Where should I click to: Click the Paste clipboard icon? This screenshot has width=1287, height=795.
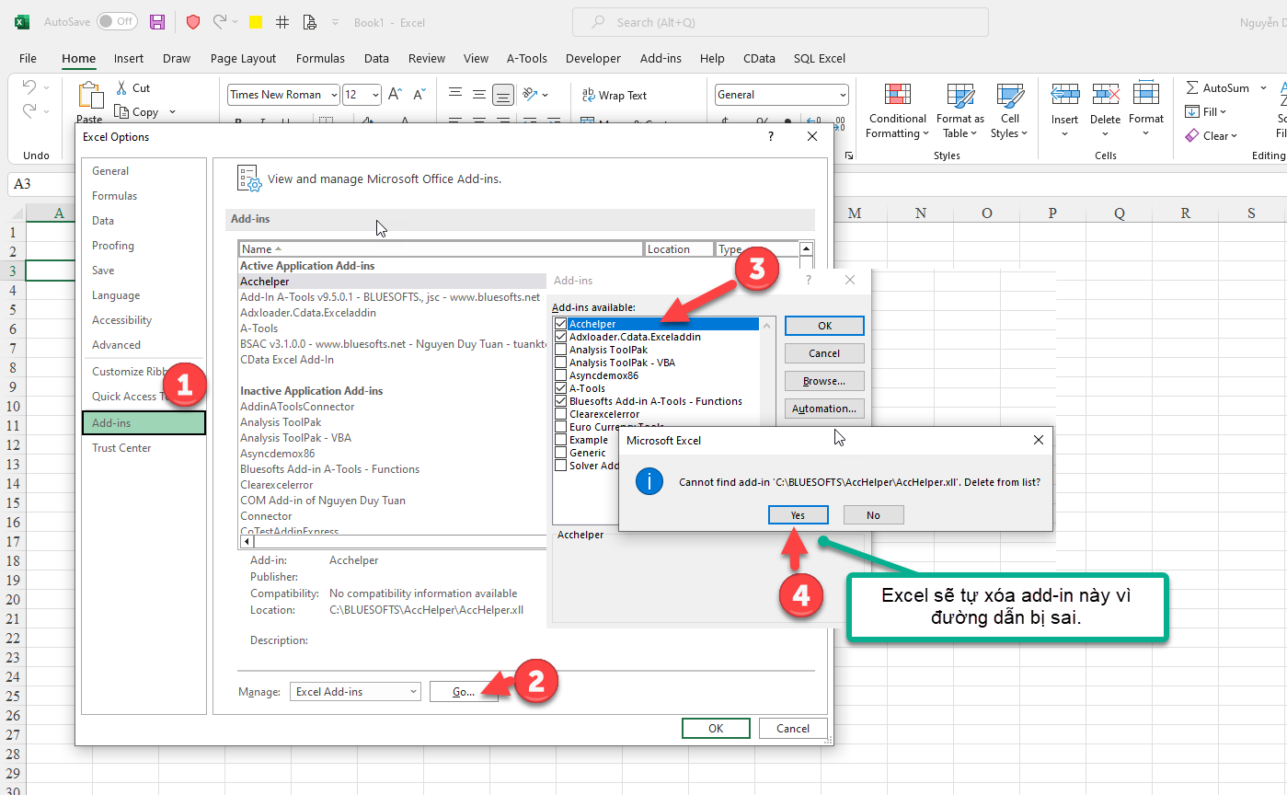pyautogui.click(x=90, y=96)
